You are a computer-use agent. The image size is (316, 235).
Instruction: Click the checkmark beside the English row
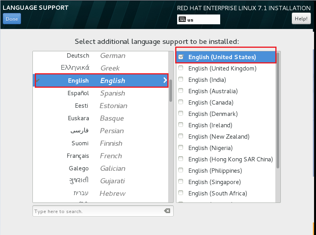(38, 80)
